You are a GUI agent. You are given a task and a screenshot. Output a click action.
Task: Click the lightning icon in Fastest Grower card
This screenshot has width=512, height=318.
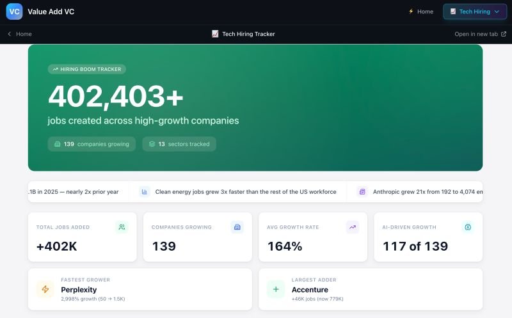[45, 289]
